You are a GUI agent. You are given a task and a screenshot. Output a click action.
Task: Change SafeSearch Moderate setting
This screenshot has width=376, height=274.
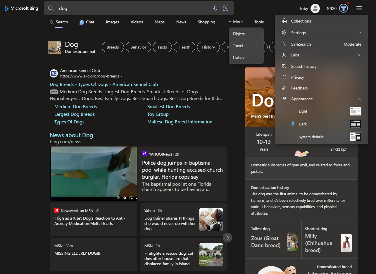pyautogui.click(x=352, y=44)
